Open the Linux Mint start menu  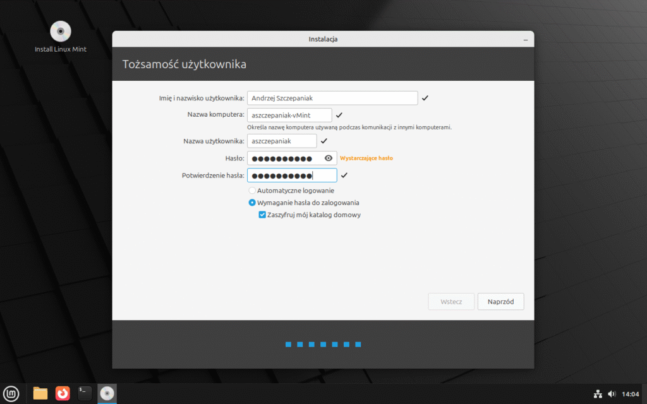coord(13,393)
